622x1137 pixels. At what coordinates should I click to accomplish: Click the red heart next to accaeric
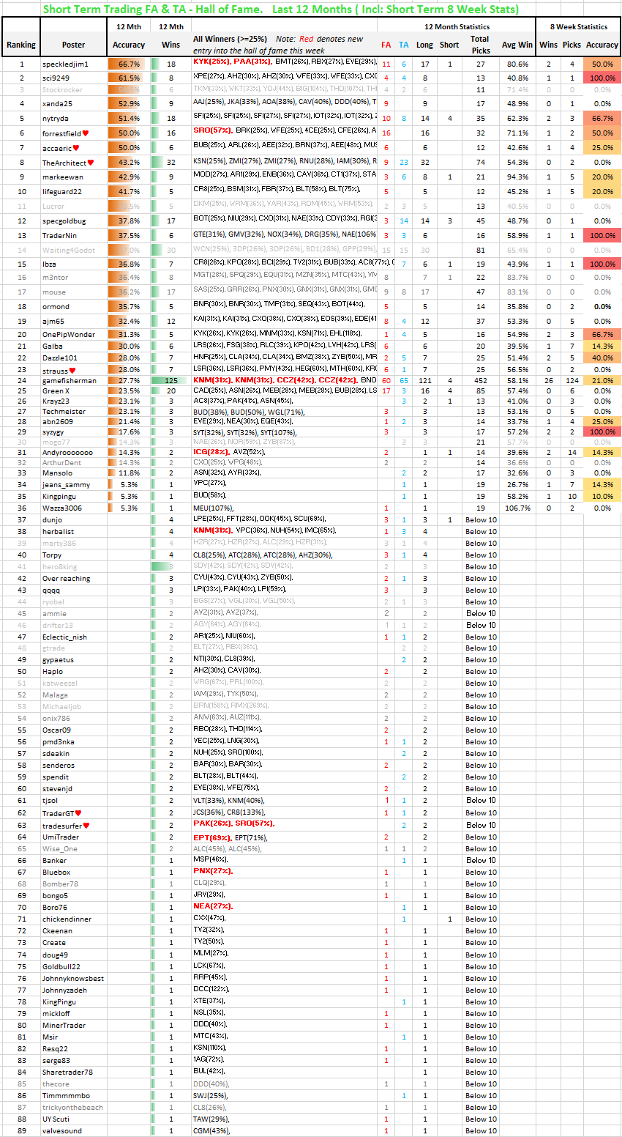pos(75,148)
